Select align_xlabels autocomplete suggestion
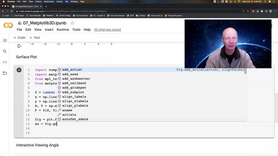The image size is (278, 156). pos(152,101)
